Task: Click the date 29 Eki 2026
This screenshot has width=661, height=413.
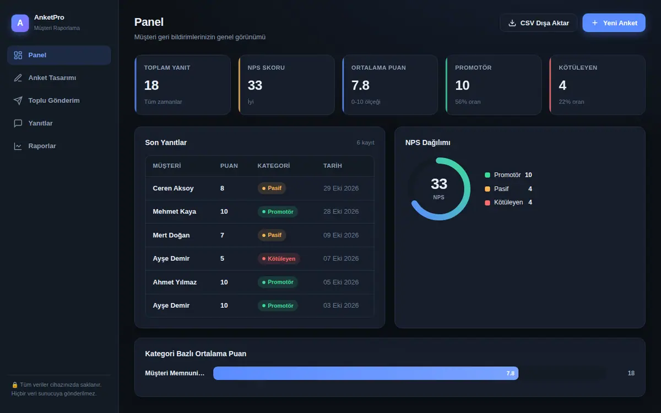Action: click(341, 188)
